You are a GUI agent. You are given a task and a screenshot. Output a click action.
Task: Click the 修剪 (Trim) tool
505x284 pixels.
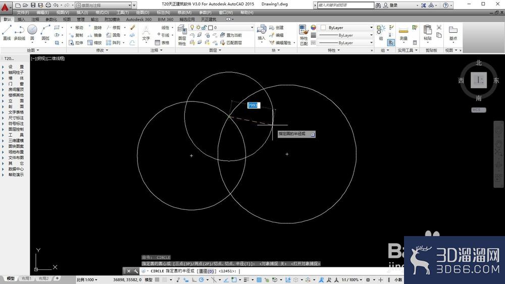pos(114,28)
